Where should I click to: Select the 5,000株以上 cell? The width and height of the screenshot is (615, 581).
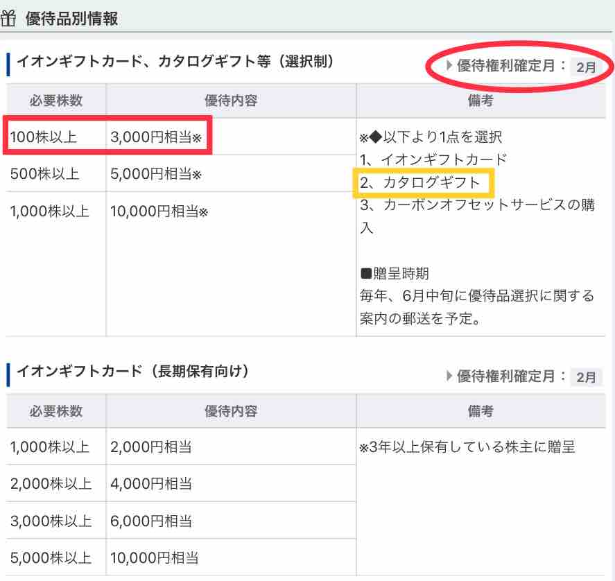click(x=56, y=558)
